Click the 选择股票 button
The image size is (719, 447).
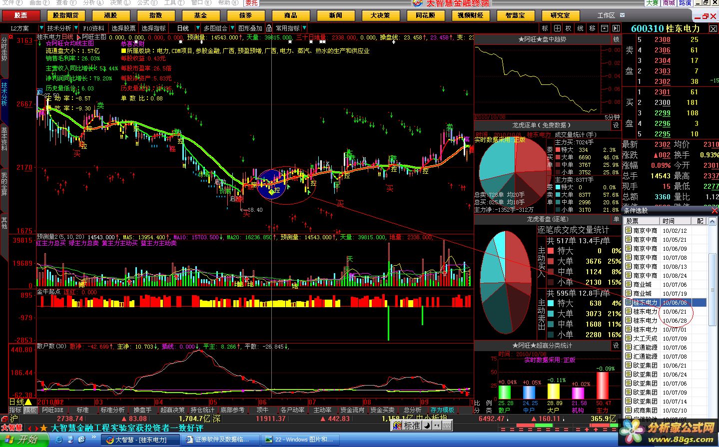(123, 28)
